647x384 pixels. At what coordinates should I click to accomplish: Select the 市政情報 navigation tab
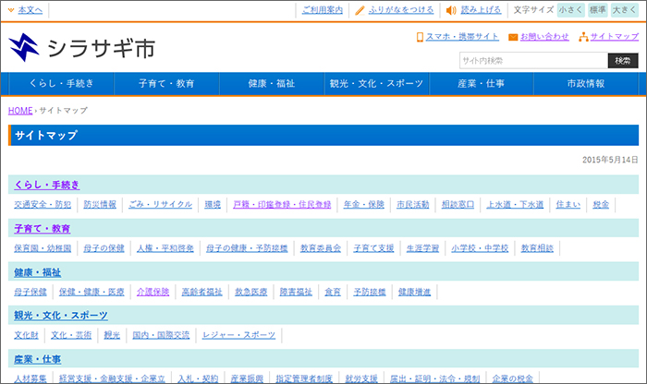coord(586,84)
